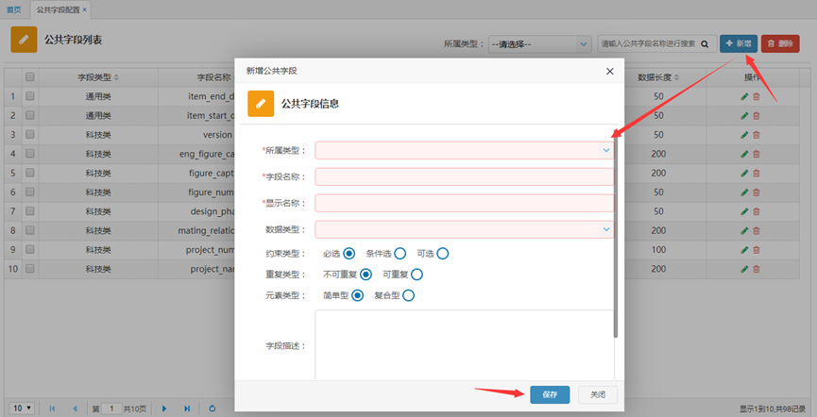Choose 可重复 radio option
Screen dimensions: 817x417
pyautogui.click(x=417, y=275)
